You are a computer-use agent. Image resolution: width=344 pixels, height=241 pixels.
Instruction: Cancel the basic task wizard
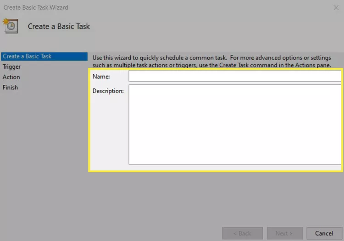(324, 233)
